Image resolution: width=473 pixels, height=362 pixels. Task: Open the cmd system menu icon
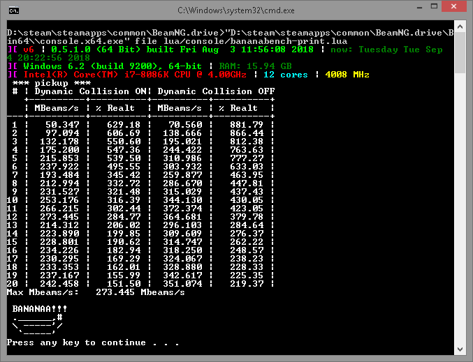pos(13,11)
